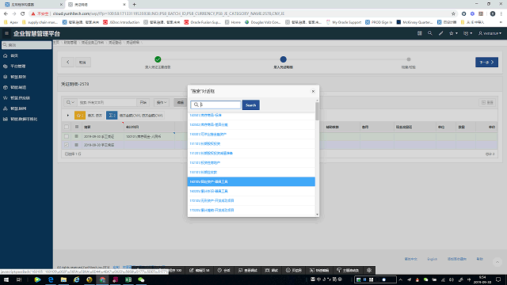Open a new browser tab
This screenshot has height=285, width=507.
pyautogui.click(x=134, y=5)
